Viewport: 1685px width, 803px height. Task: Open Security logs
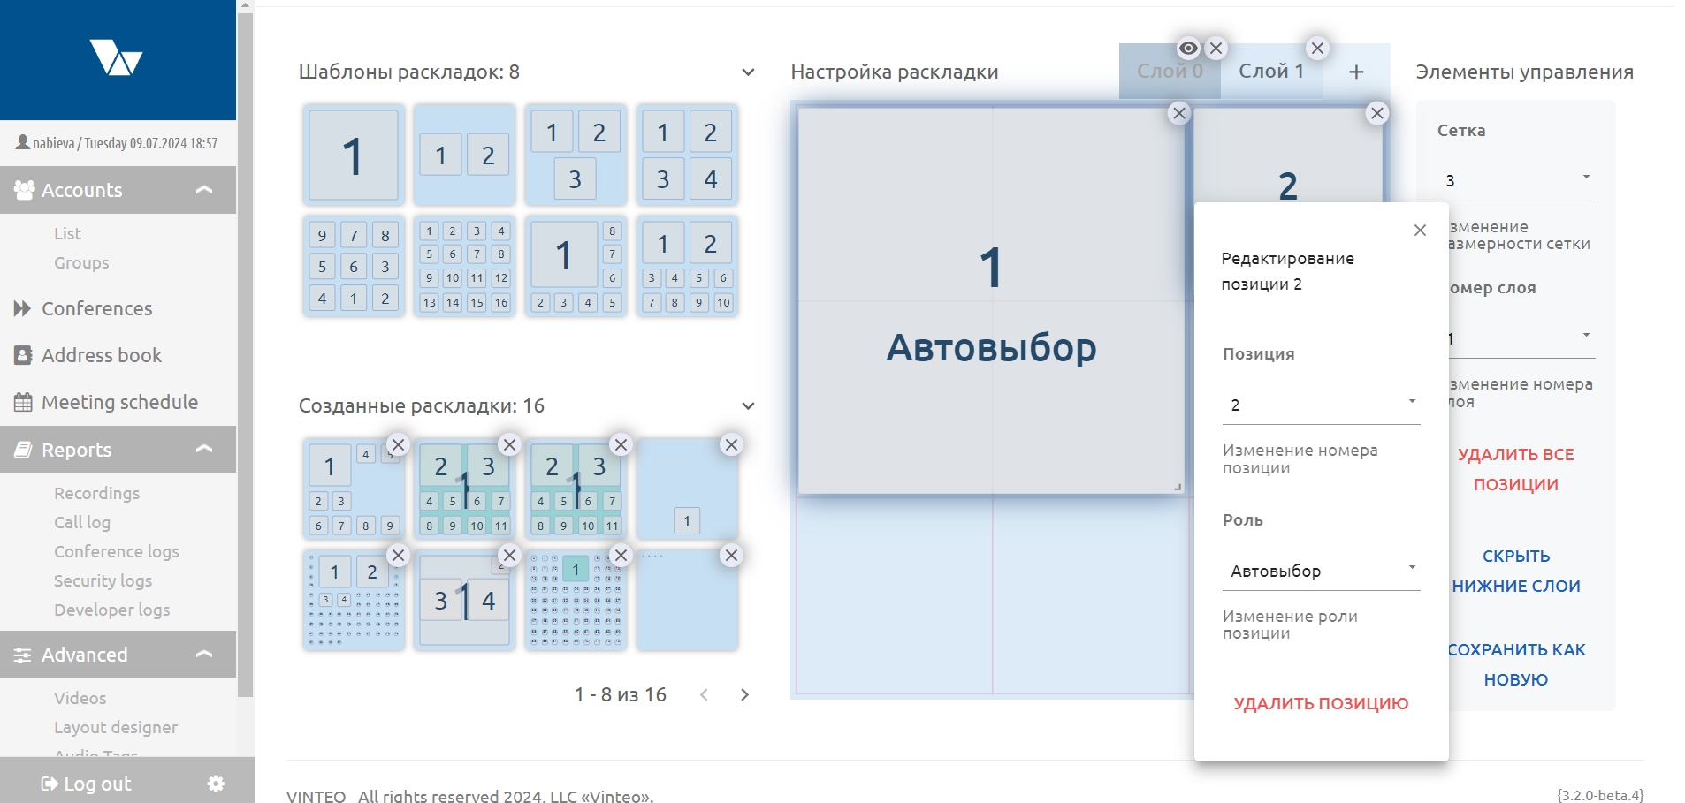point(103,580)
